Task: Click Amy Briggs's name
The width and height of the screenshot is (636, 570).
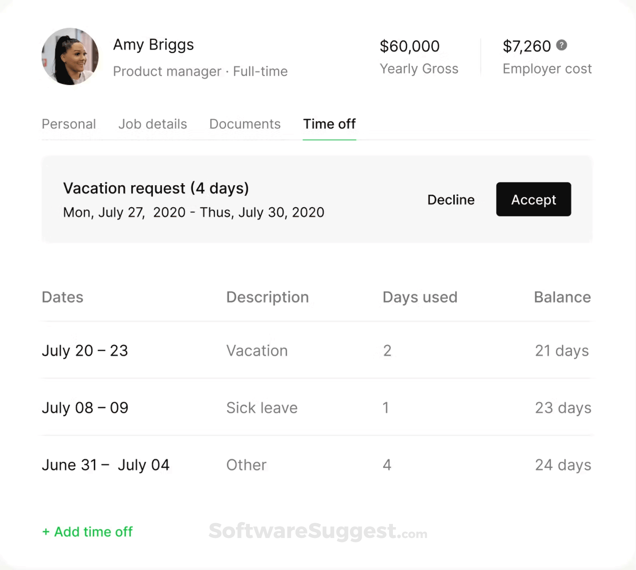Action: [x=153, y=44]
